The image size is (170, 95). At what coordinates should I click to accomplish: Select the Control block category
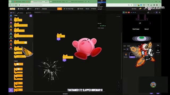tap(11, 30)
